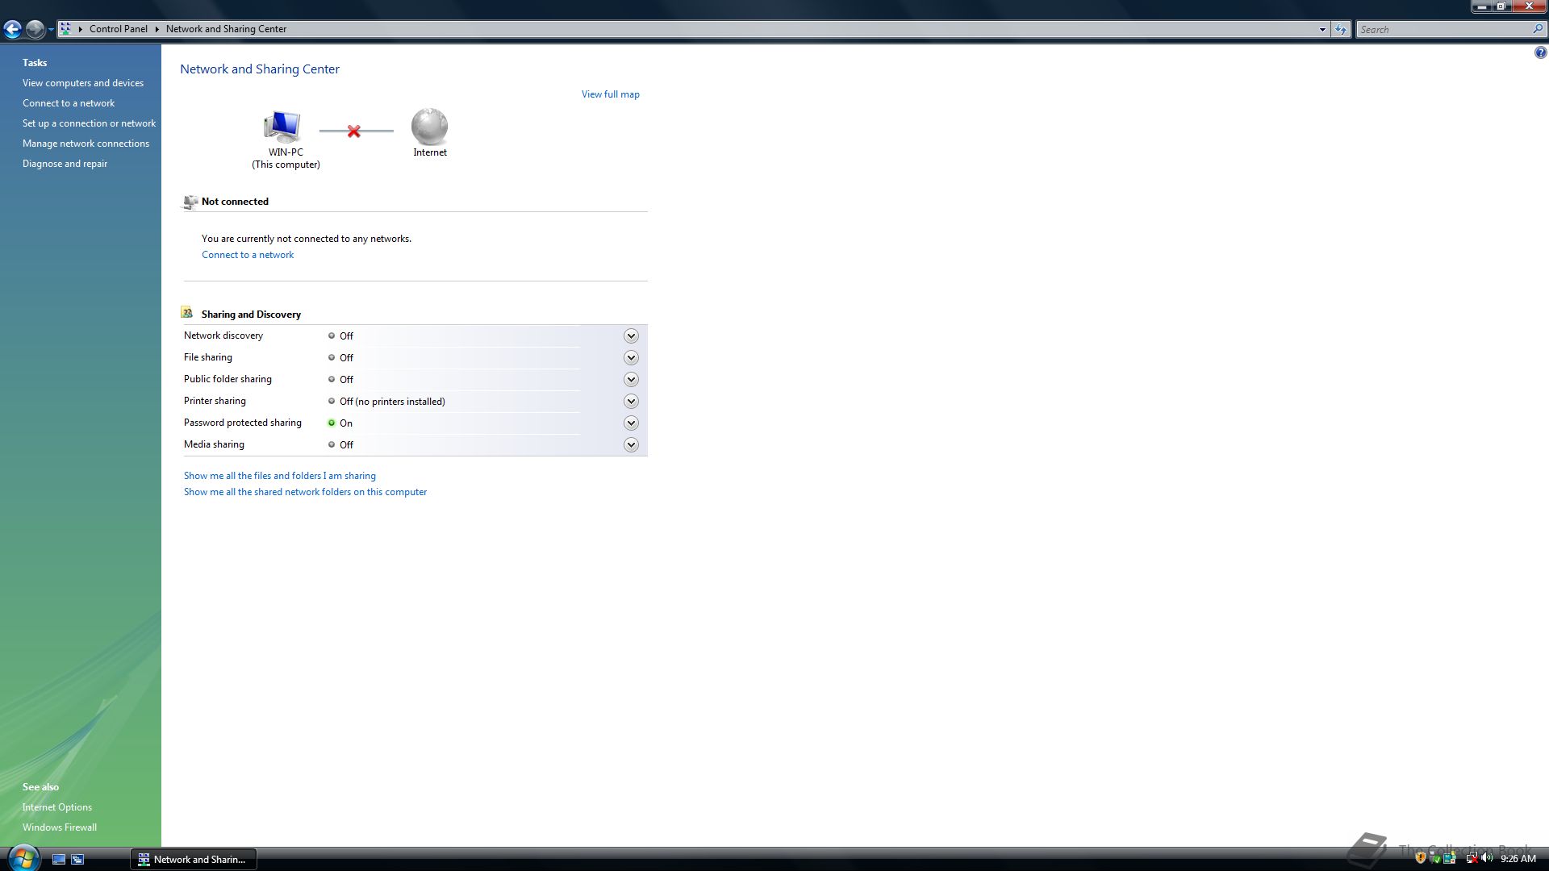Click the Forward navigation arrow
Viewport: 1549px width, 871px height.
coord(35,30)
